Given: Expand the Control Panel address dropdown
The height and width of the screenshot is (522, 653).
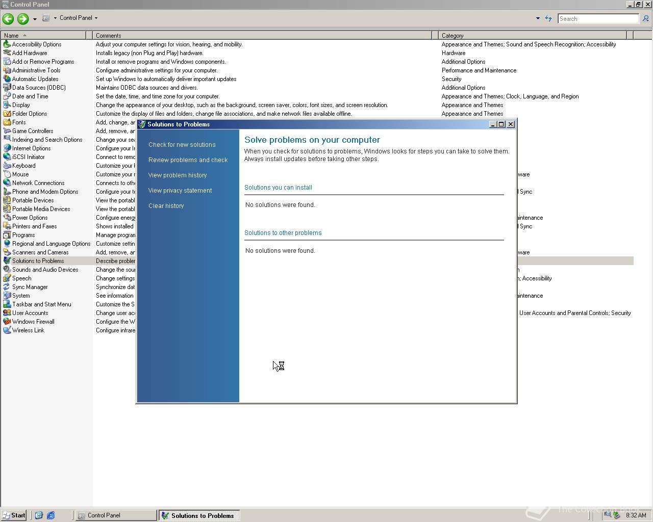Looking at the screenshot, I should [x=96, y=18].
